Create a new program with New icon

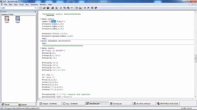pyautogui.click(x=41, y=8)
